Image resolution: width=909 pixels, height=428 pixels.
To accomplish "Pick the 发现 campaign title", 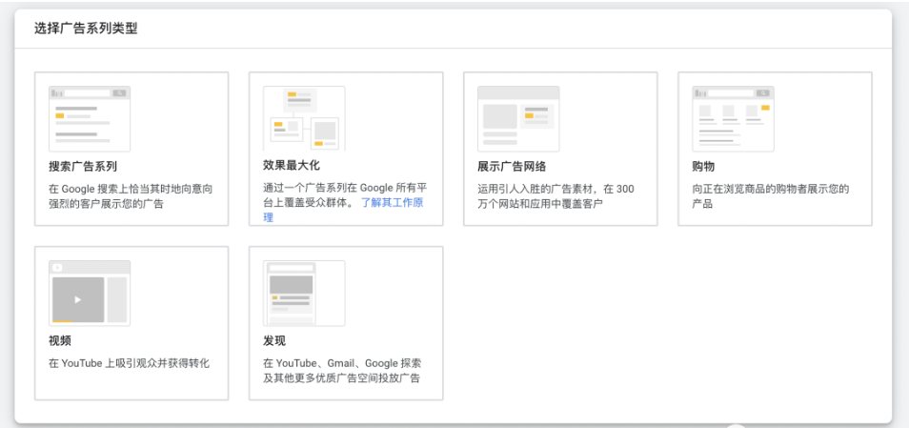I will click(274, 340).
